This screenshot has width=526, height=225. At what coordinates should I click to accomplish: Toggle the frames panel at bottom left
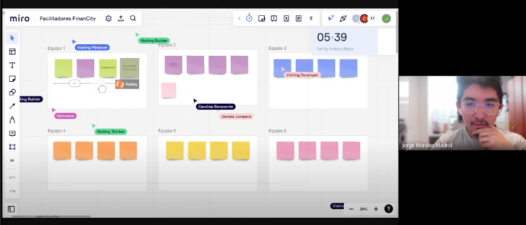click(11, 209)
